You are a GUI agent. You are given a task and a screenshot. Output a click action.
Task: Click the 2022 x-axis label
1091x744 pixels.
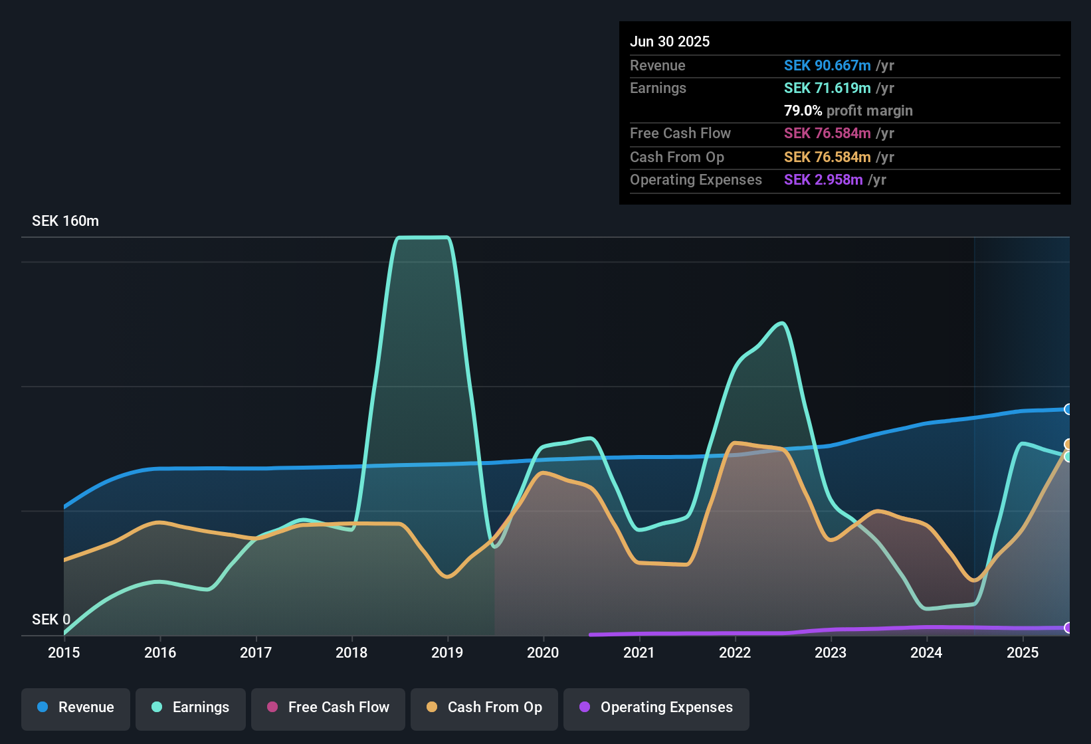coord(735,653)
